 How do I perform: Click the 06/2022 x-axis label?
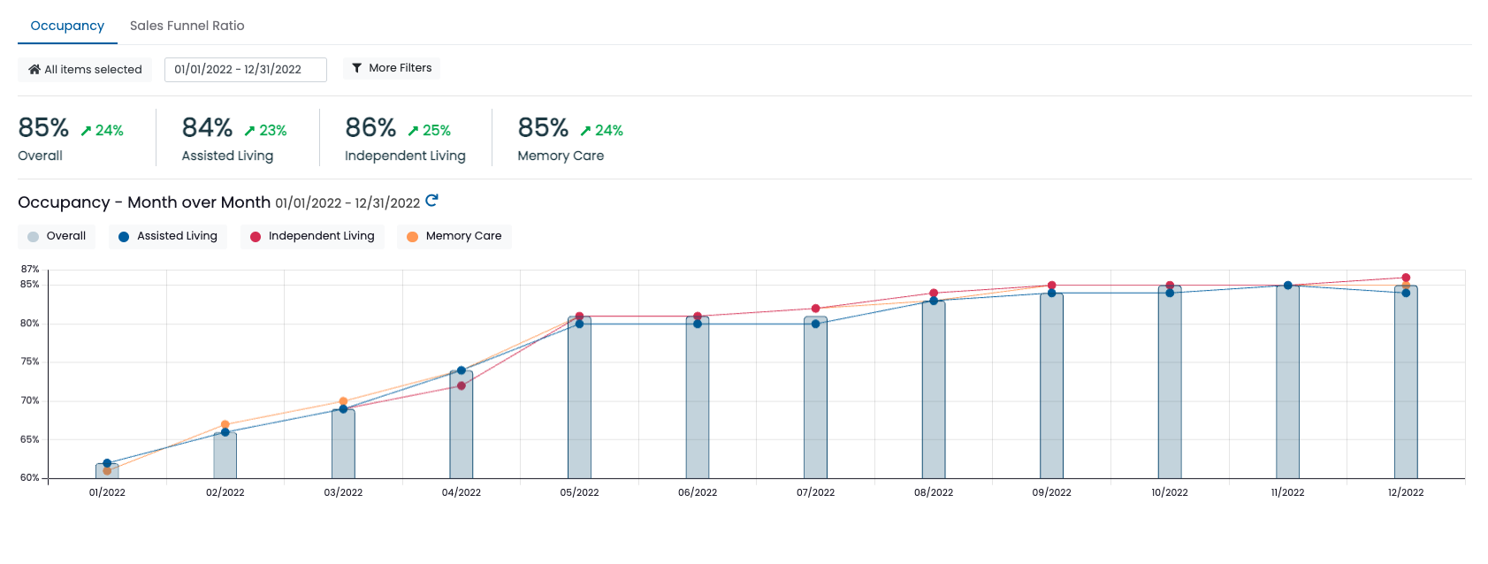point(698,492)
